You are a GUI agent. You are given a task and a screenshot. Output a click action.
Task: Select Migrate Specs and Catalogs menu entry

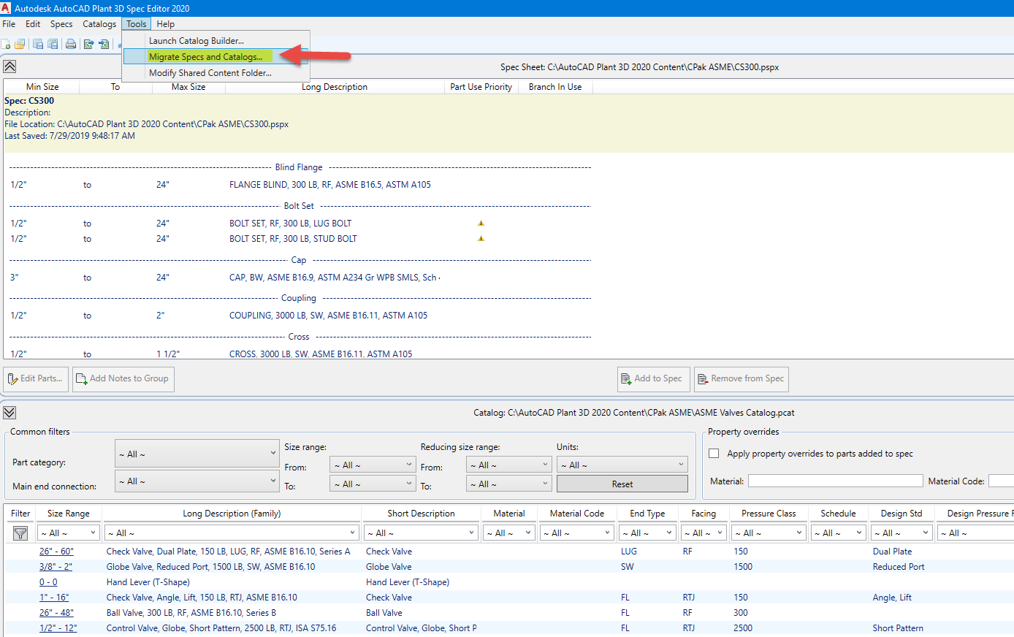[216, 57]
